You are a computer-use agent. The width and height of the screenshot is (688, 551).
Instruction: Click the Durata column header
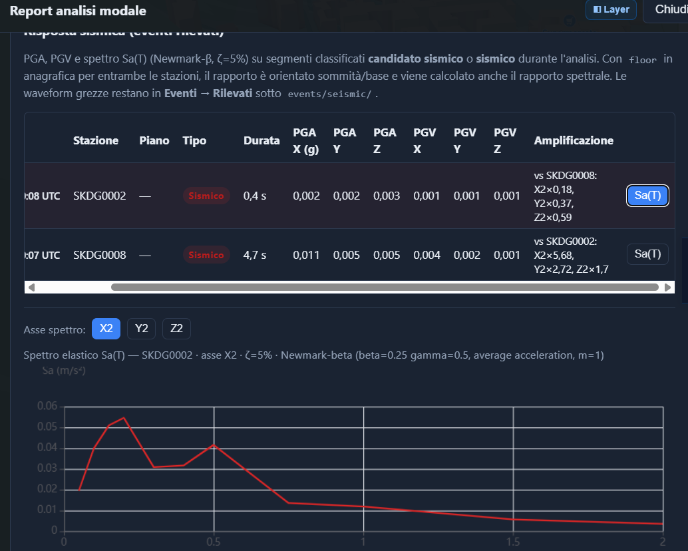point(261,140)
